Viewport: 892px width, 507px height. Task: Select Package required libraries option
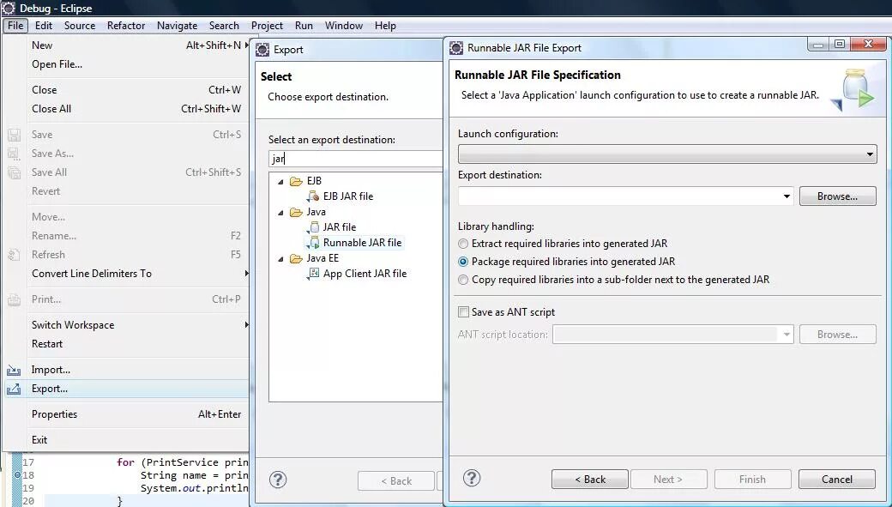point(463,262)
